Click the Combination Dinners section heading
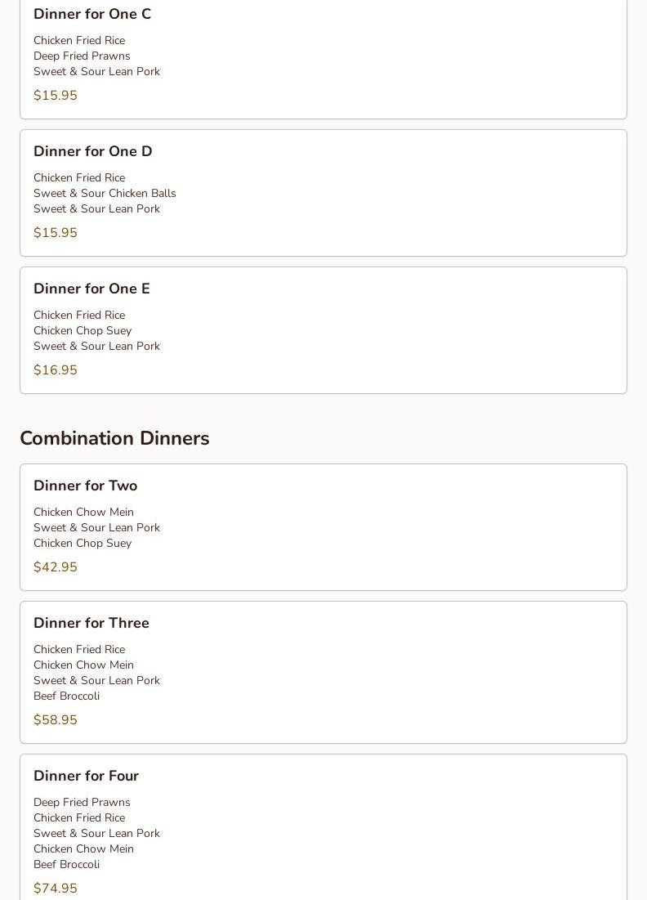The width and height of the screenshot is (647, 900). (x=114, y=438)
